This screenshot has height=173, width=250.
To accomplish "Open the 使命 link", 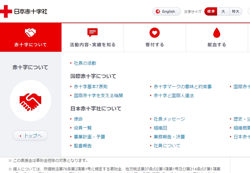I will click(78, 119).
